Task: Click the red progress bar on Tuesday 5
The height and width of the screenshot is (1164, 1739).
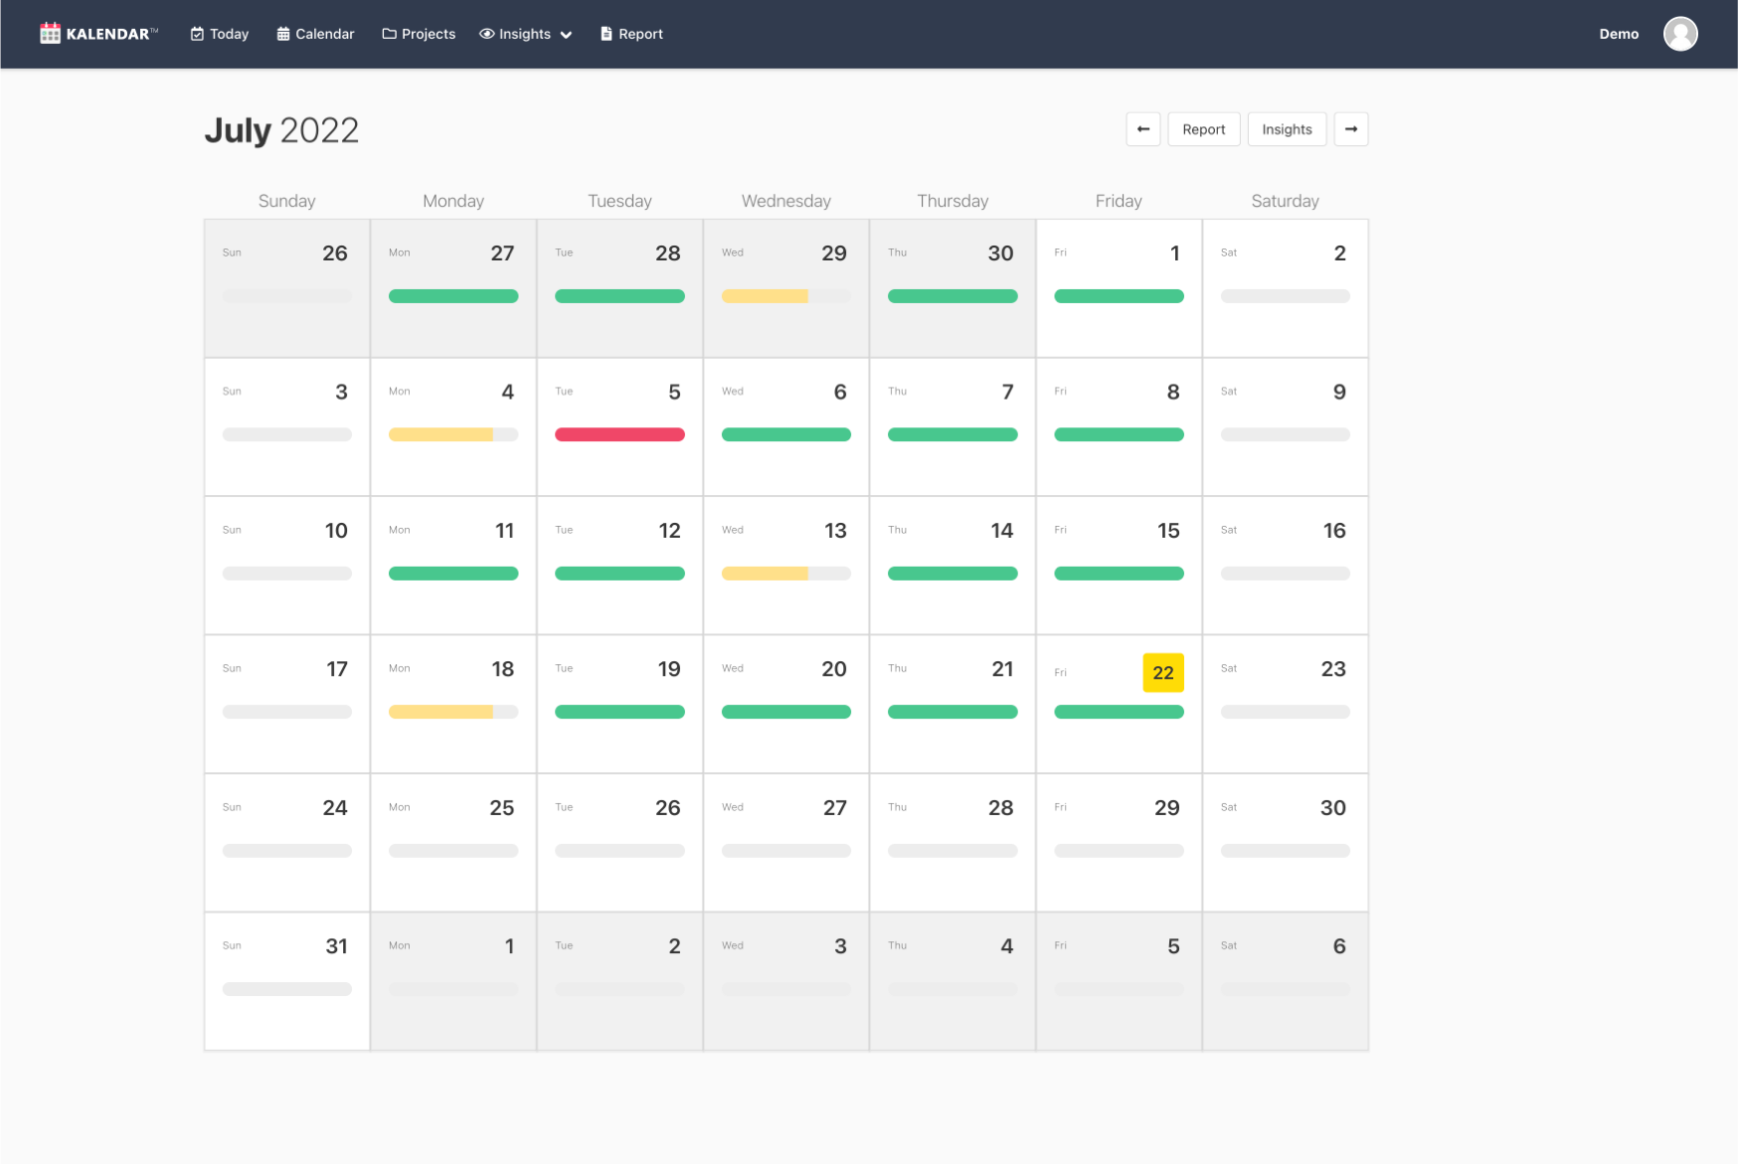Action: (619, 434)
